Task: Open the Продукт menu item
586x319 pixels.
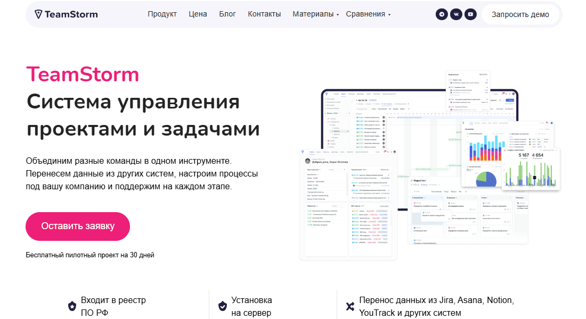Action: [162, 14]
